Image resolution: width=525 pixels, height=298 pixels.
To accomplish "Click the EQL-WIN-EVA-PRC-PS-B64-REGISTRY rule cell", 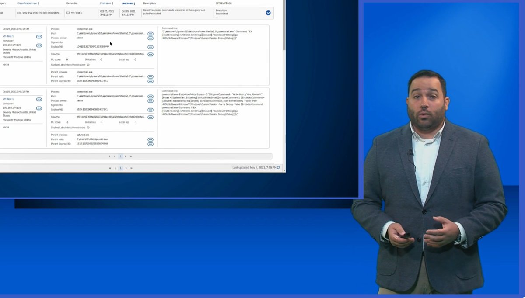I will (39, 13).
